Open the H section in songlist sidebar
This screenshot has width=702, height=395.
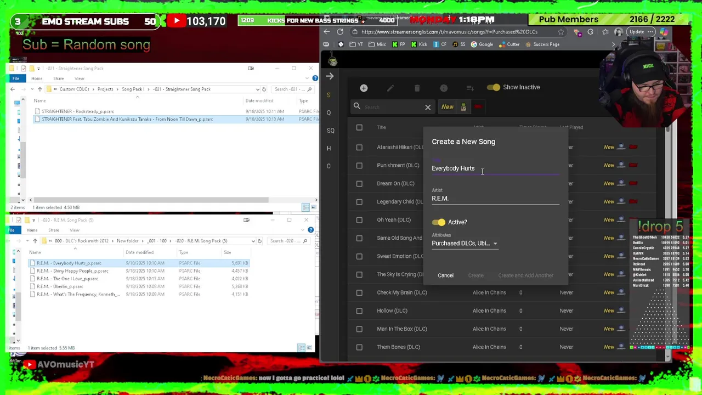pos(329,148)
